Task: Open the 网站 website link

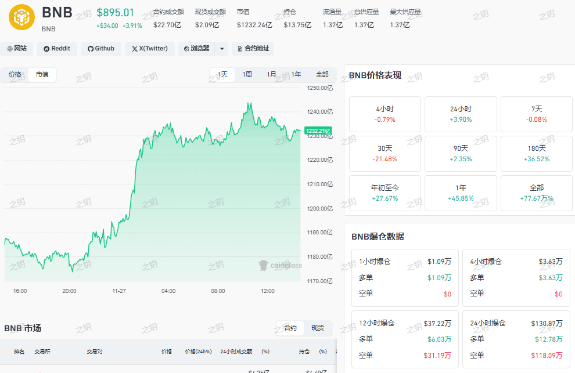Action: tap(17, 49)
